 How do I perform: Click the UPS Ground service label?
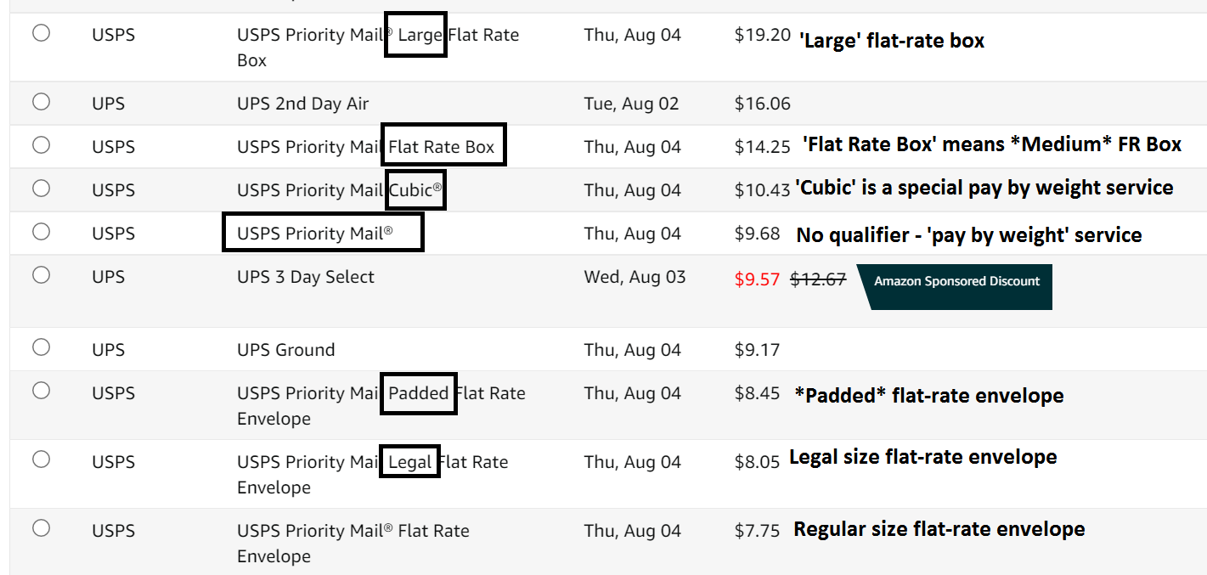tap(286, 350)
